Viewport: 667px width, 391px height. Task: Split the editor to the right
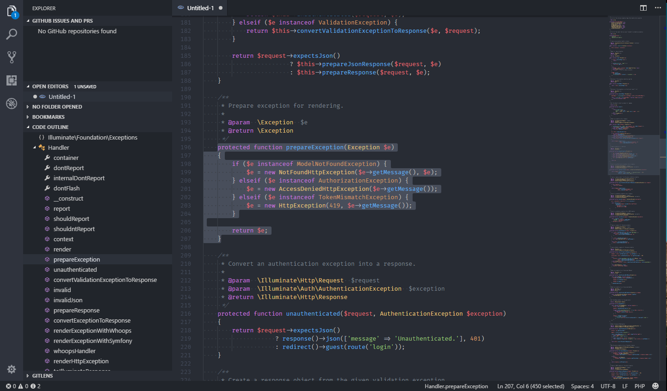point(643,8)
